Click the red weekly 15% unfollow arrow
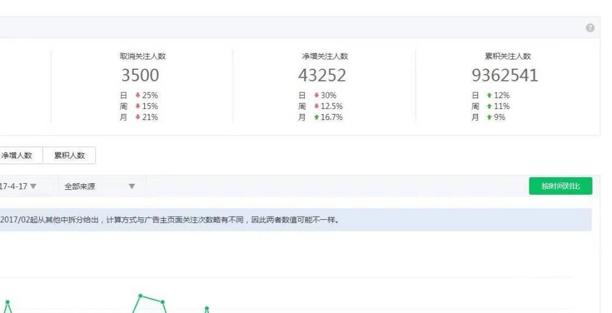The height and width of the screenshot is (313, 612). point(138,107)
